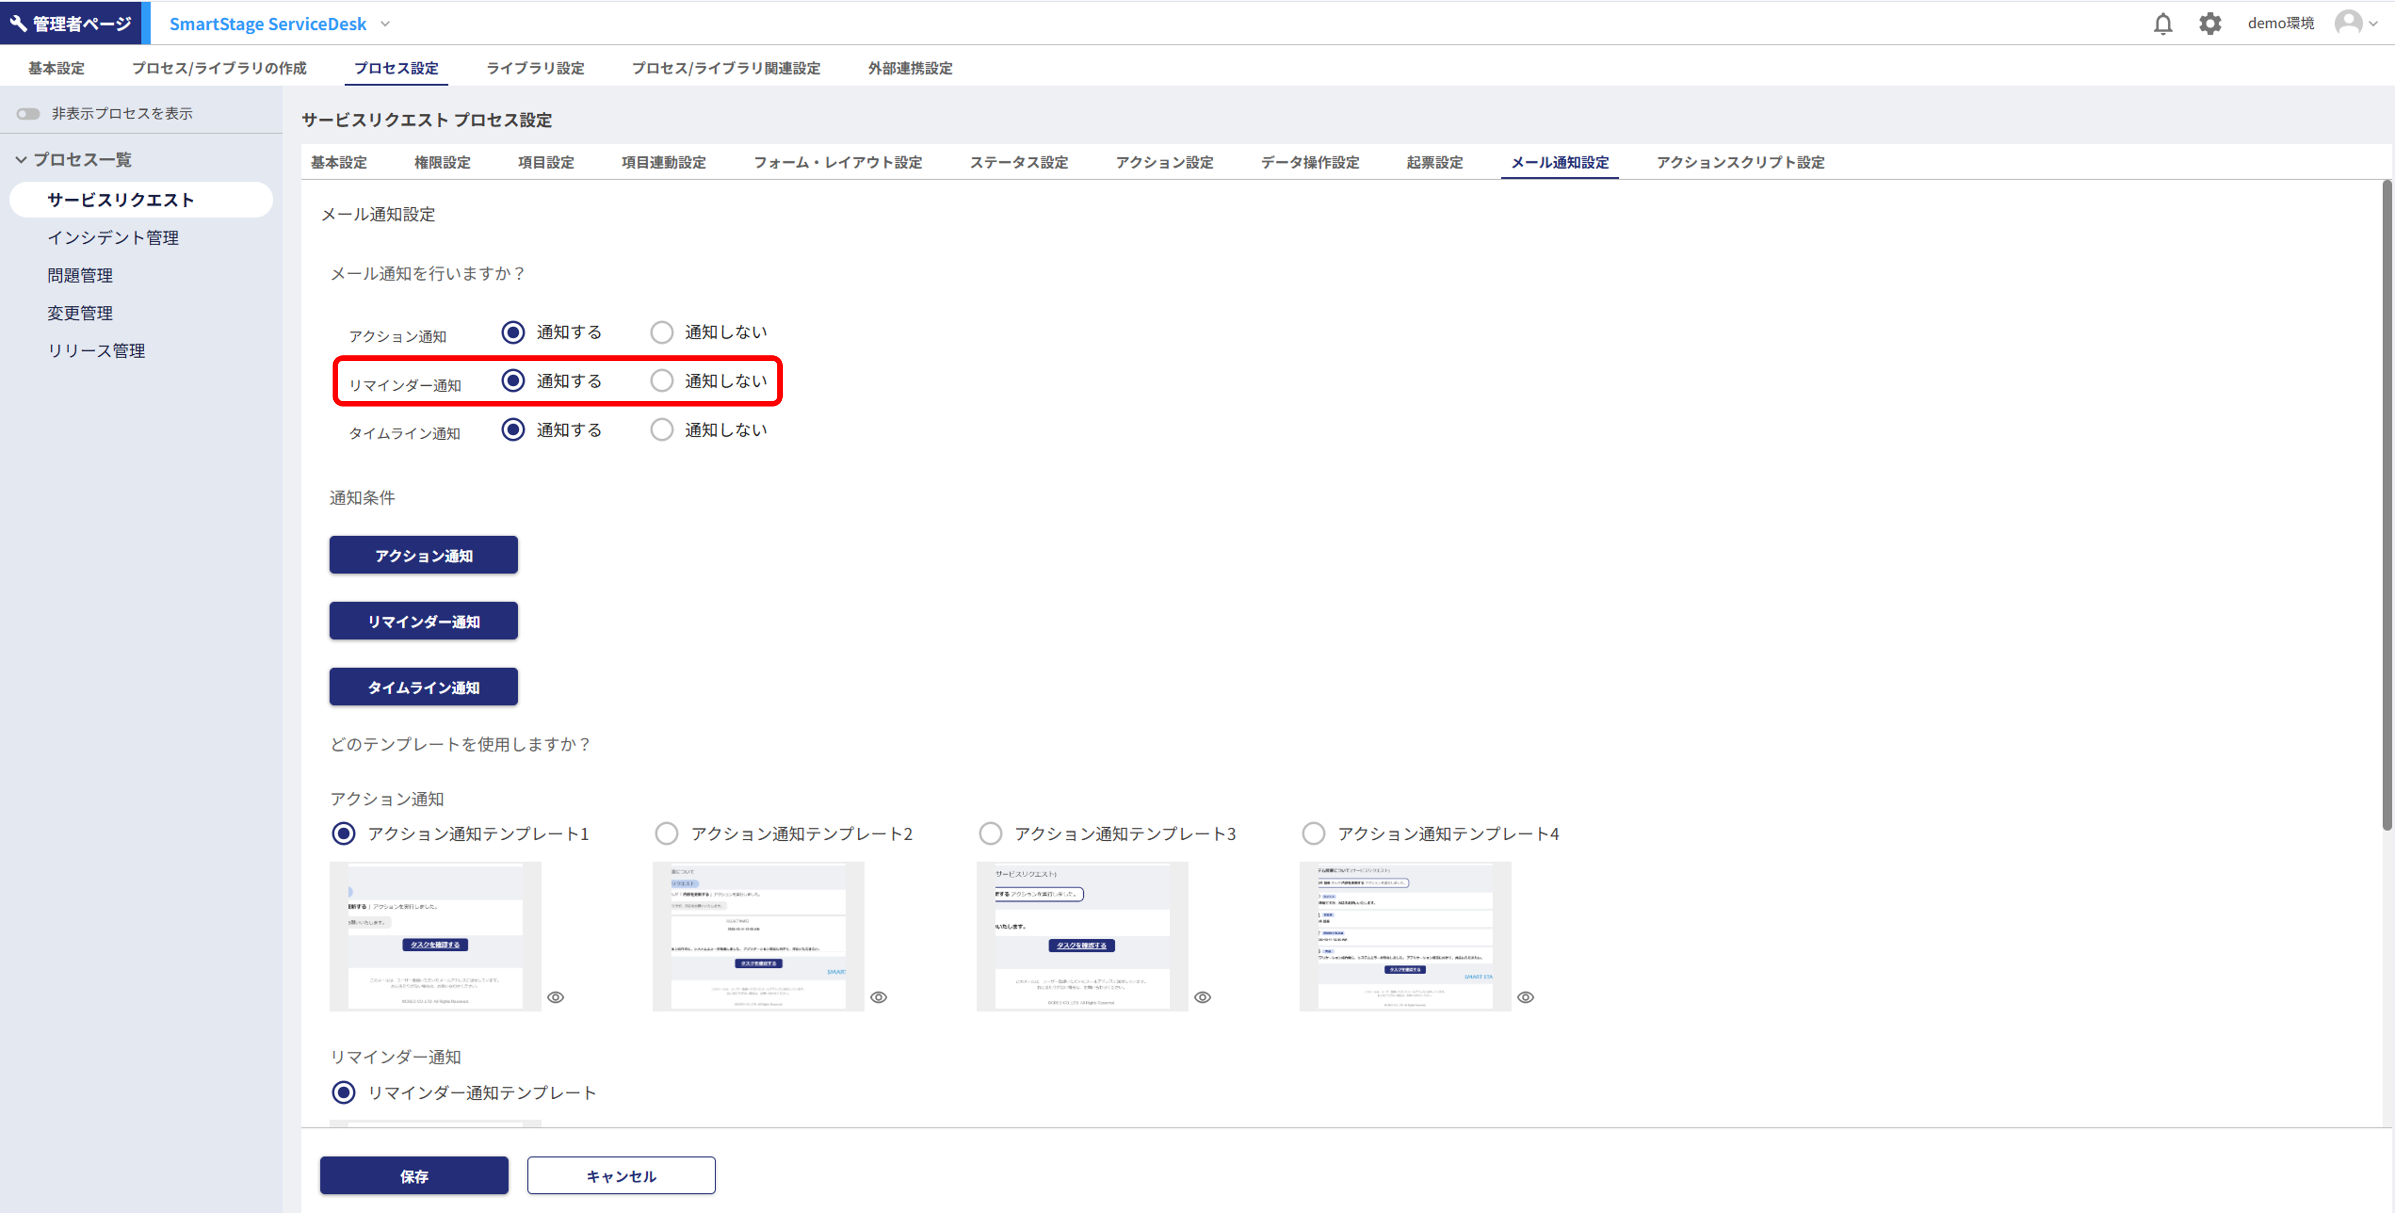
Task: Click the 保存 button
Action: click(x=414, y=1176)
